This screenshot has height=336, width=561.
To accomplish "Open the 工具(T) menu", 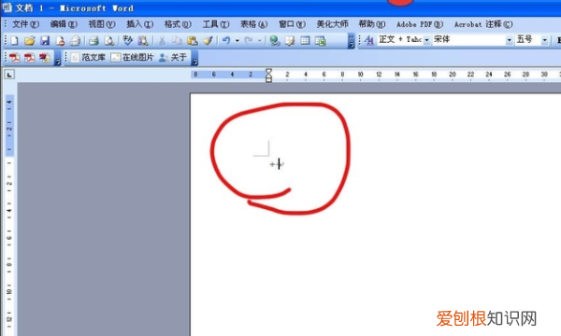I will [216, 24].
